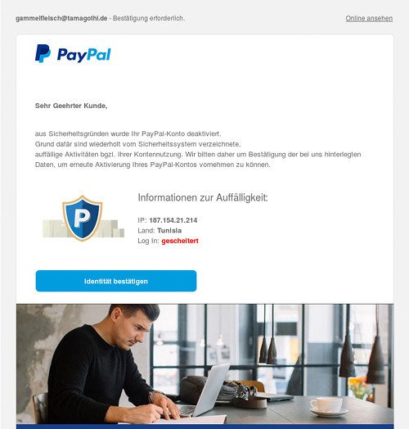Click the 'Sehr Geehrter Kunde' greeting
The height and width of the screenshot is (429, 409).
(71, 106)
